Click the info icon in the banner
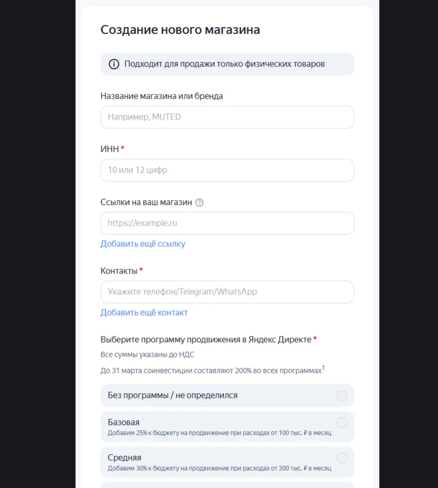The image size is (438, 488). tap(113, 64)
